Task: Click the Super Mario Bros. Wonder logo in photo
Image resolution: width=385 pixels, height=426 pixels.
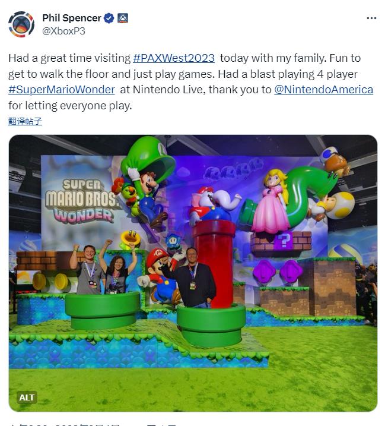Action: pyautogui.click(x=81, y=201)
